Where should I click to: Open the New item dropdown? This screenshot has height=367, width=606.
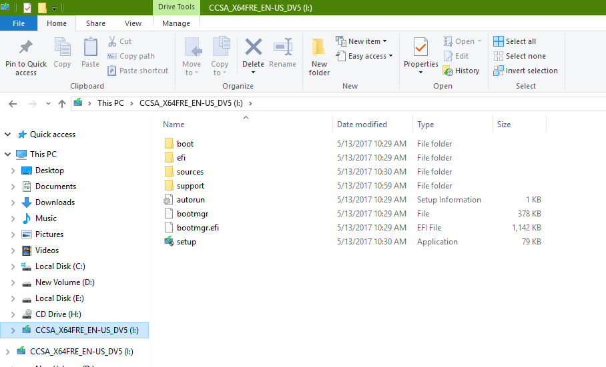(362, 41)
